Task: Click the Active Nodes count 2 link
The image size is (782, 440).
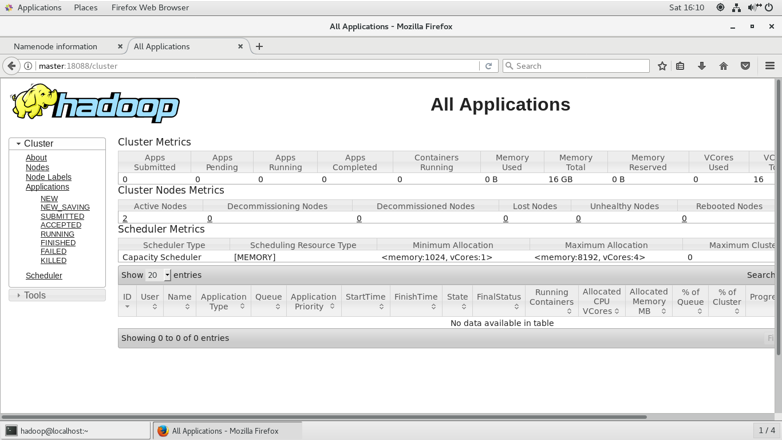Action: [125, 218]
